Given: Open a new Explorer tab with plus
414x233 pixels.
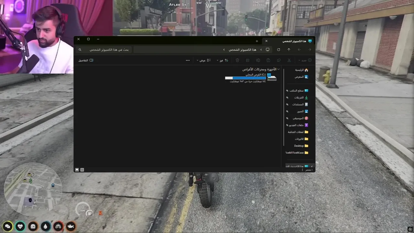Looking at the screenshot, I should (x=257, y=41).
